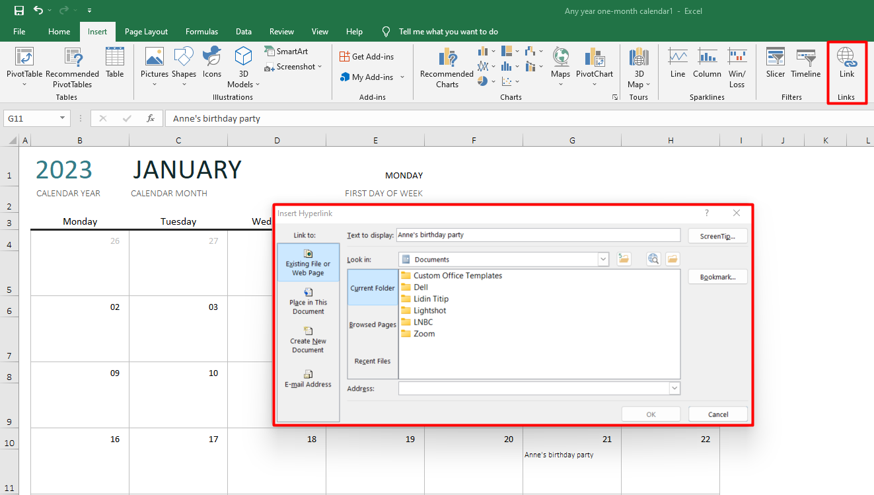This screenshot has height=495, width=874.
Task: Open the Formulas ribbon tab
Action: [x=201, y=32]
